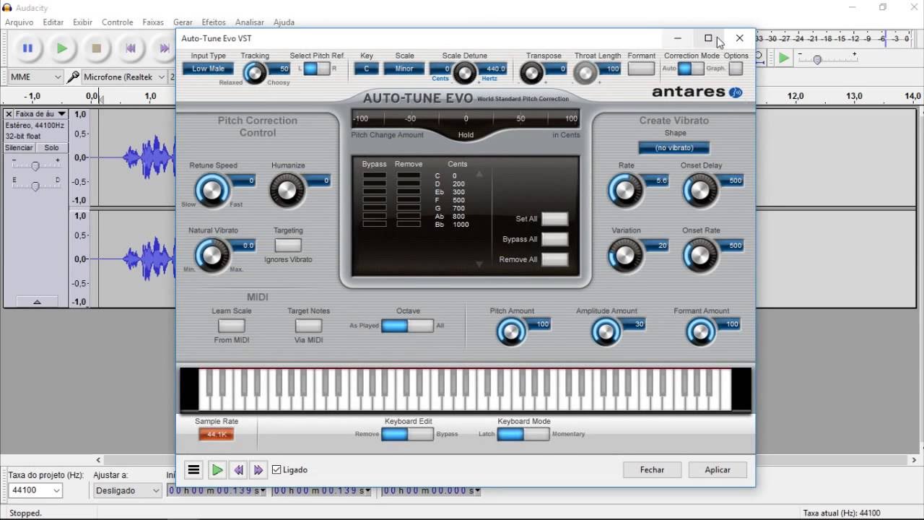Click the Scale Detune knob
The height and width of the screenshot is (520, 924).
465,72
